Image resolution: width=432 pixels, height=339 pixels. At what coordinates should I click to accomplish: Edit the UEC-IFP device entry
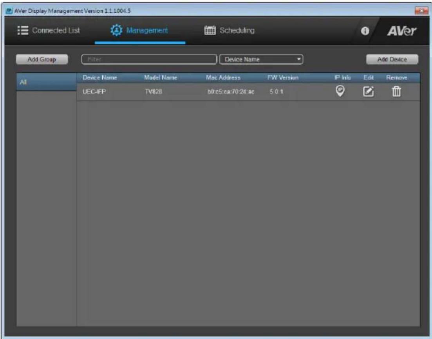pyautogui.click(x=369, y=91)
